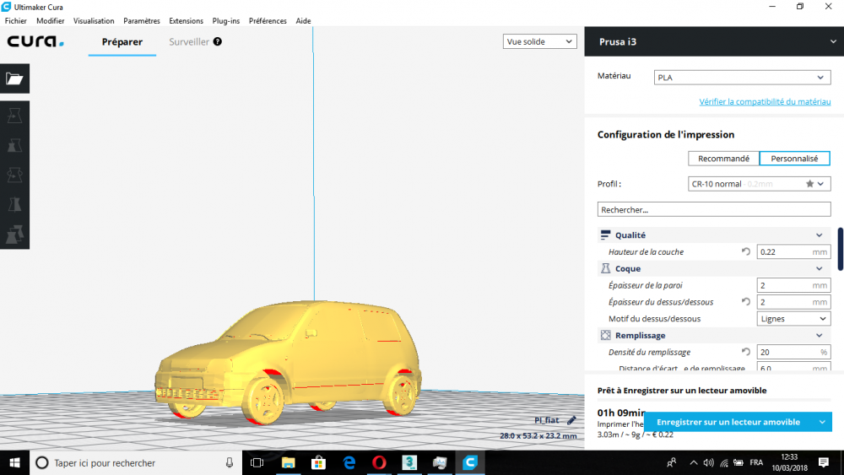Click the Cura logo
The image size is (844, 475).
[35, 41]
